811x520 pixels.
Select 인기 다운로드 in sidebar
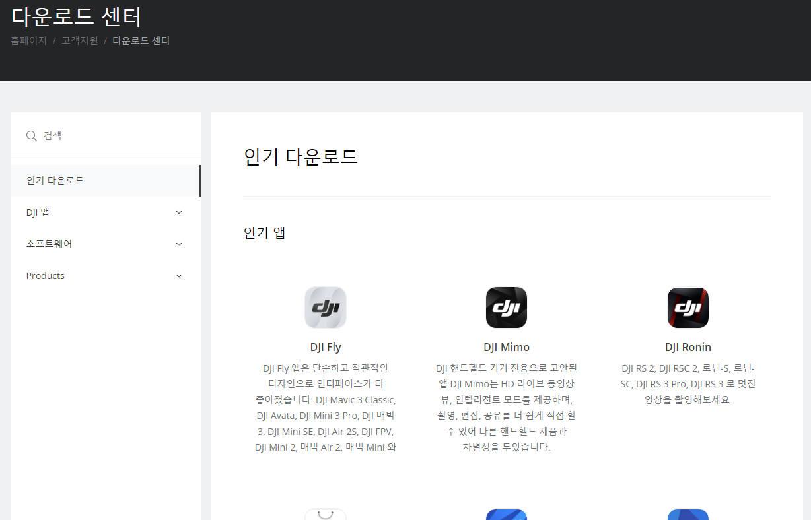pos(106,181)
